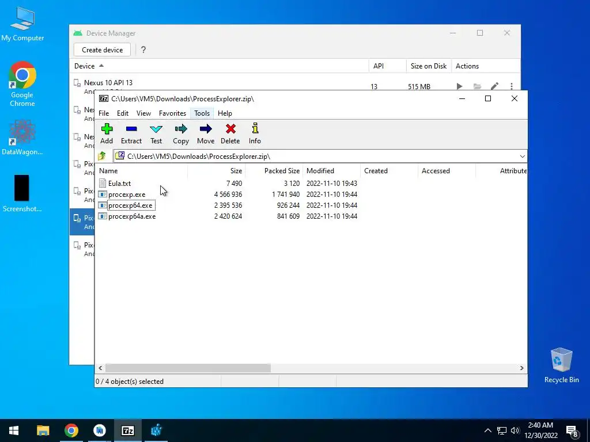Show hidden system tray icons
This screenshot has height=442, width=590.
[487, 430]
